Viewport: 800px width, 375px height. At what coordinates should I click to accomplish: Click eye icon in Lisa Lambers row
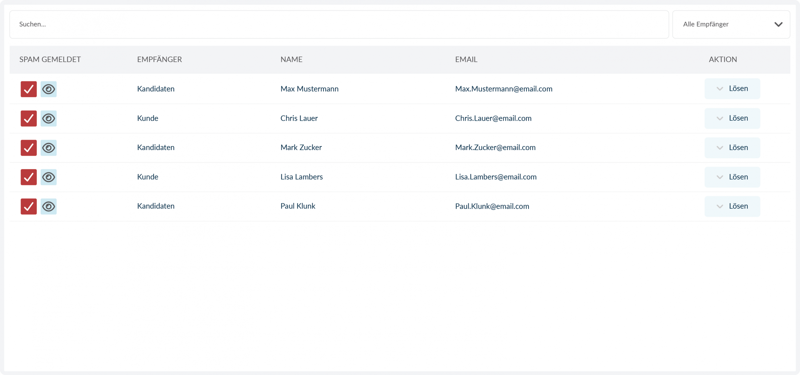48,177
